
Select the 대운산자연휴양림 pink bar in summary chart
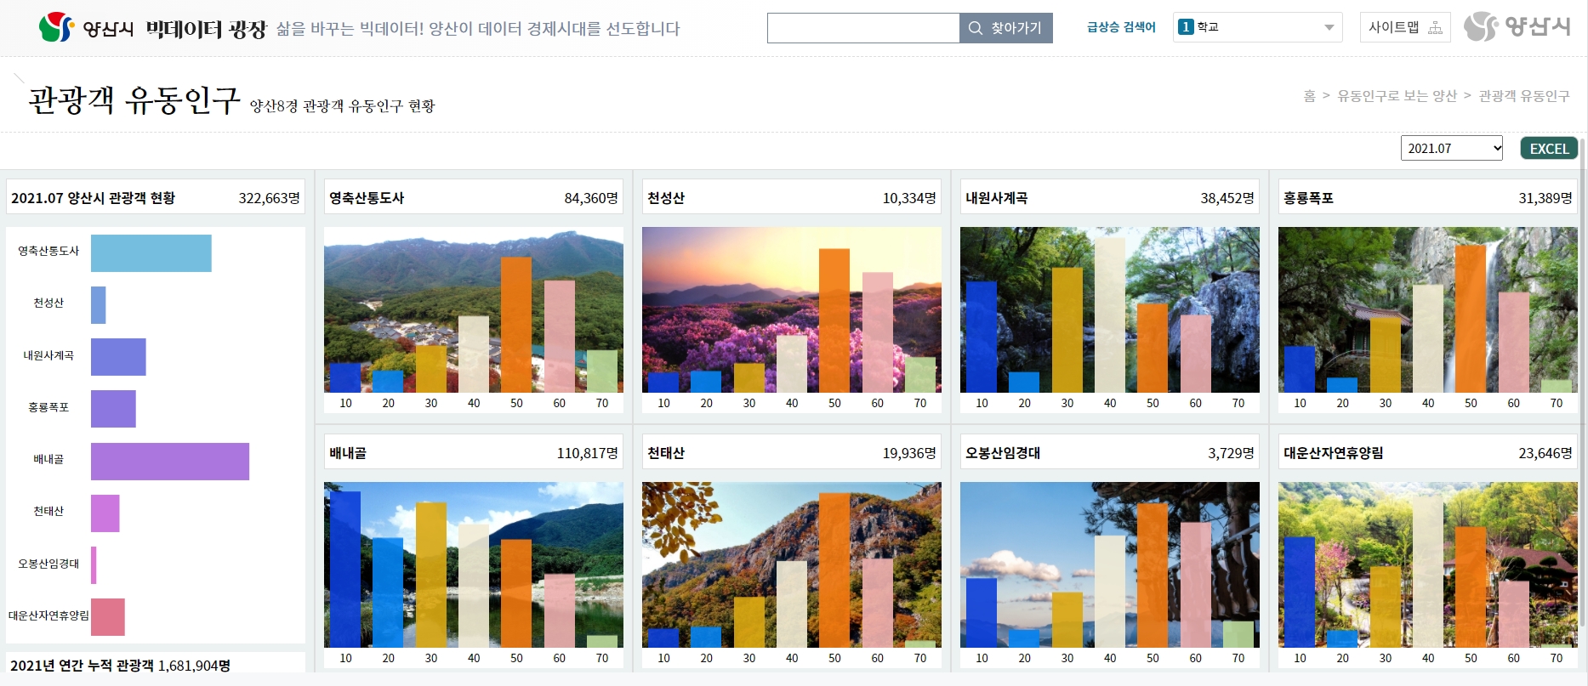pos(108,617)
